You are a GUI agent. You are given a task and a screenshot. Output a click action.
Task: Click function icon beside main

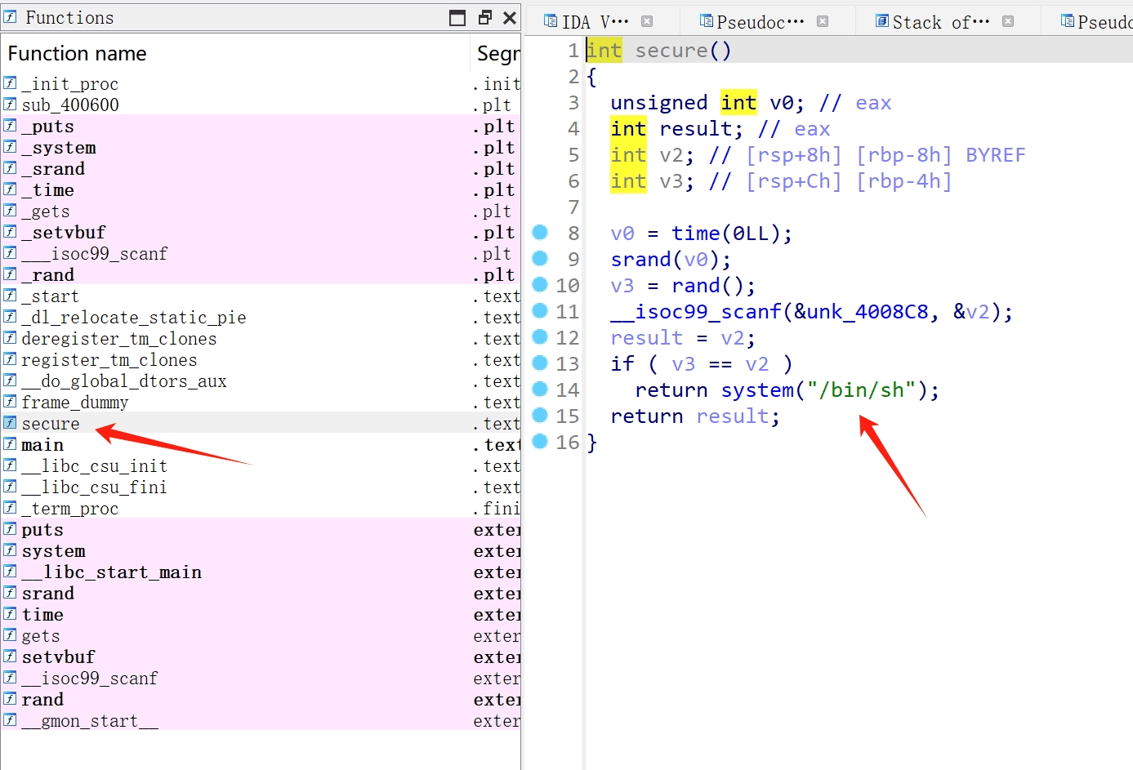tap(10, 443)
